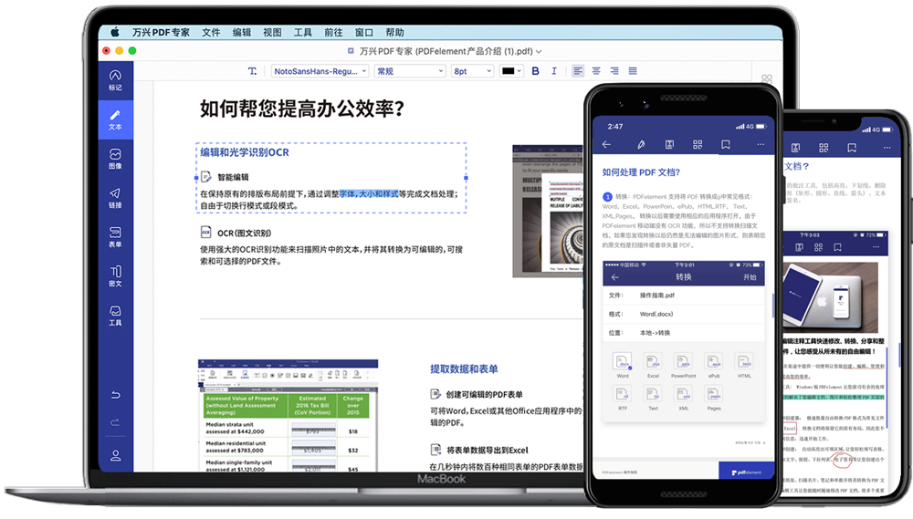Open the 工具 menu in menu bar

(303, 33)
